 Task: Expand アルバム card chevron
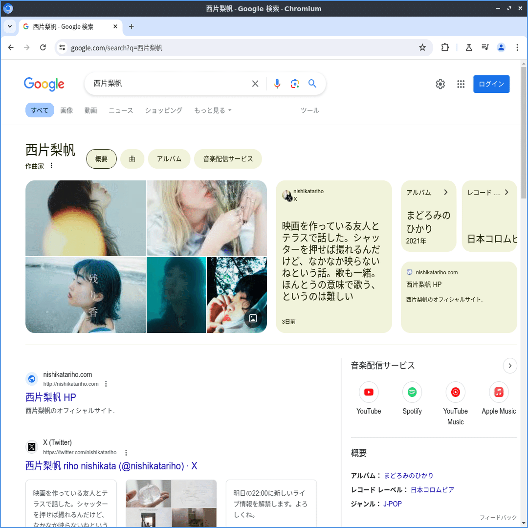(x=445, y=192)
